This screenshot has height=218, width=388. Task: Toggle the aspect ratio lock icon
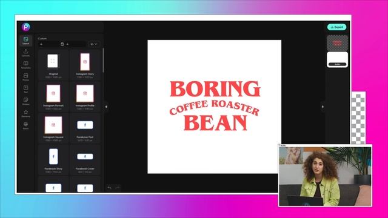(62, 44)
